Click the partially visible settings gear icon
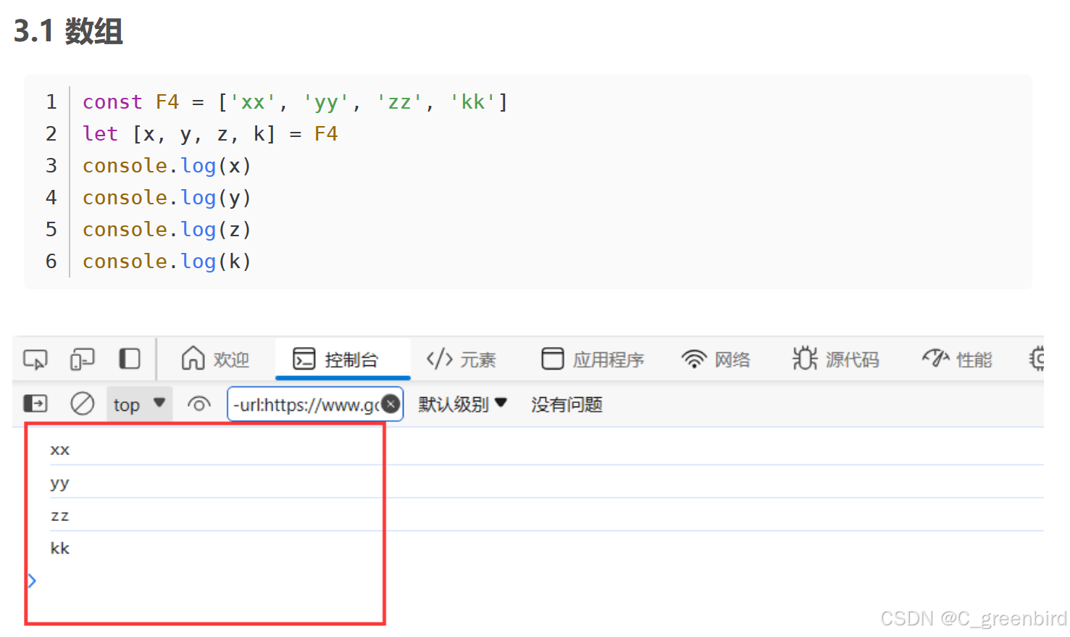1070x637 pixels. (1037, 359)
